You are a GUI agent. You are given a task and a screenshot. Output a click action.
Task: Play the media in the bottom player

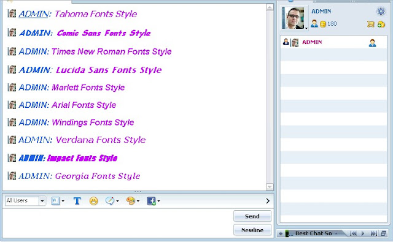pos(363,233)
